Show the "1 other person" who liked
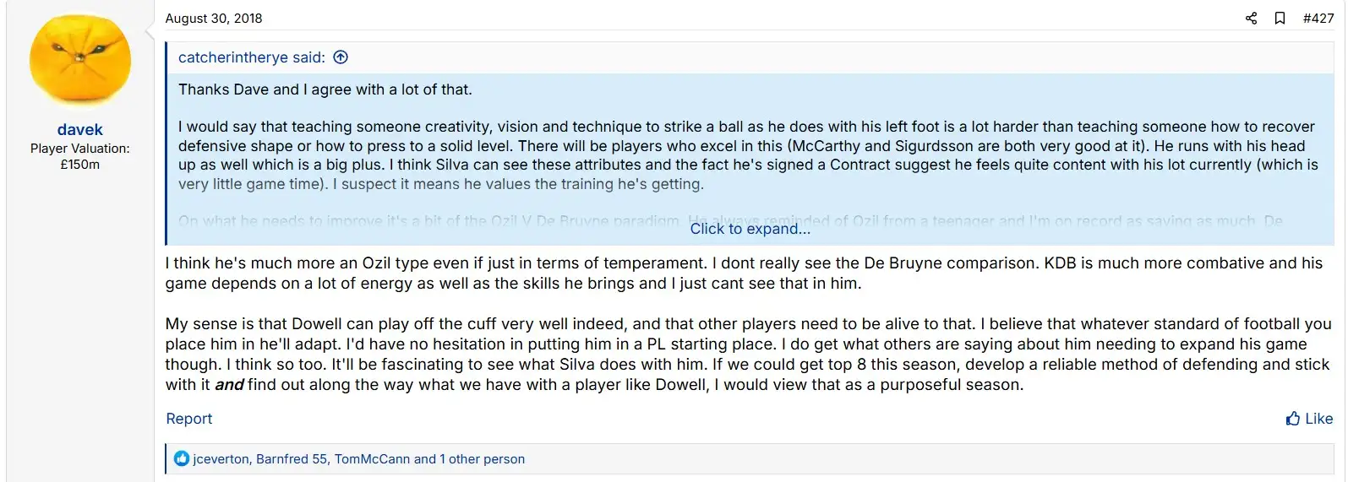The width and height of the screenshot is (1348, 482). pos(482,459)
